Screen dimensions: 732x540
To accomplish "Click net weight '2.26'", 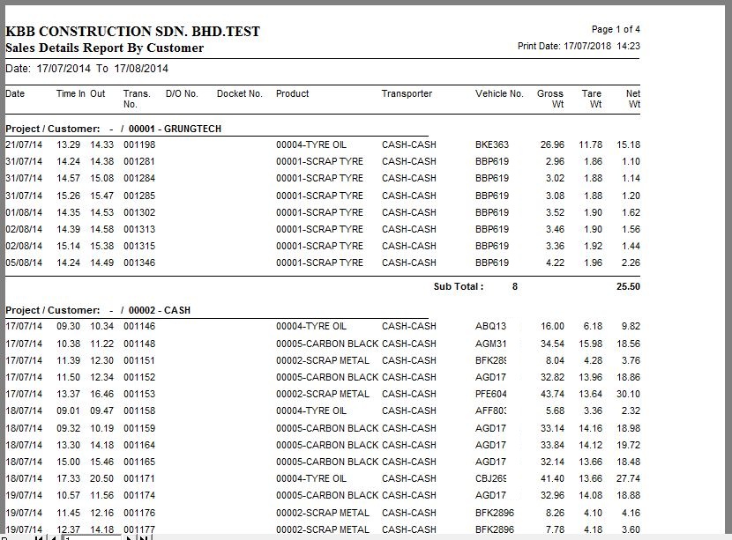I will click(631, 263).
